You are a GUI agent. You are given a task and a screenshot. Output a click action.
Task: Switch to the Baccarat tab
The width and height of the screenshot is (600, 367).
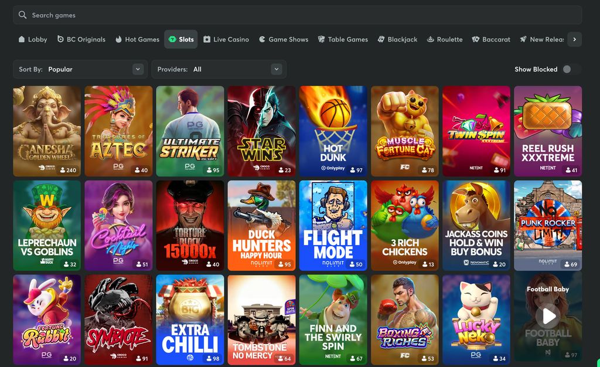pyautogui.click(x=491, y=39)
